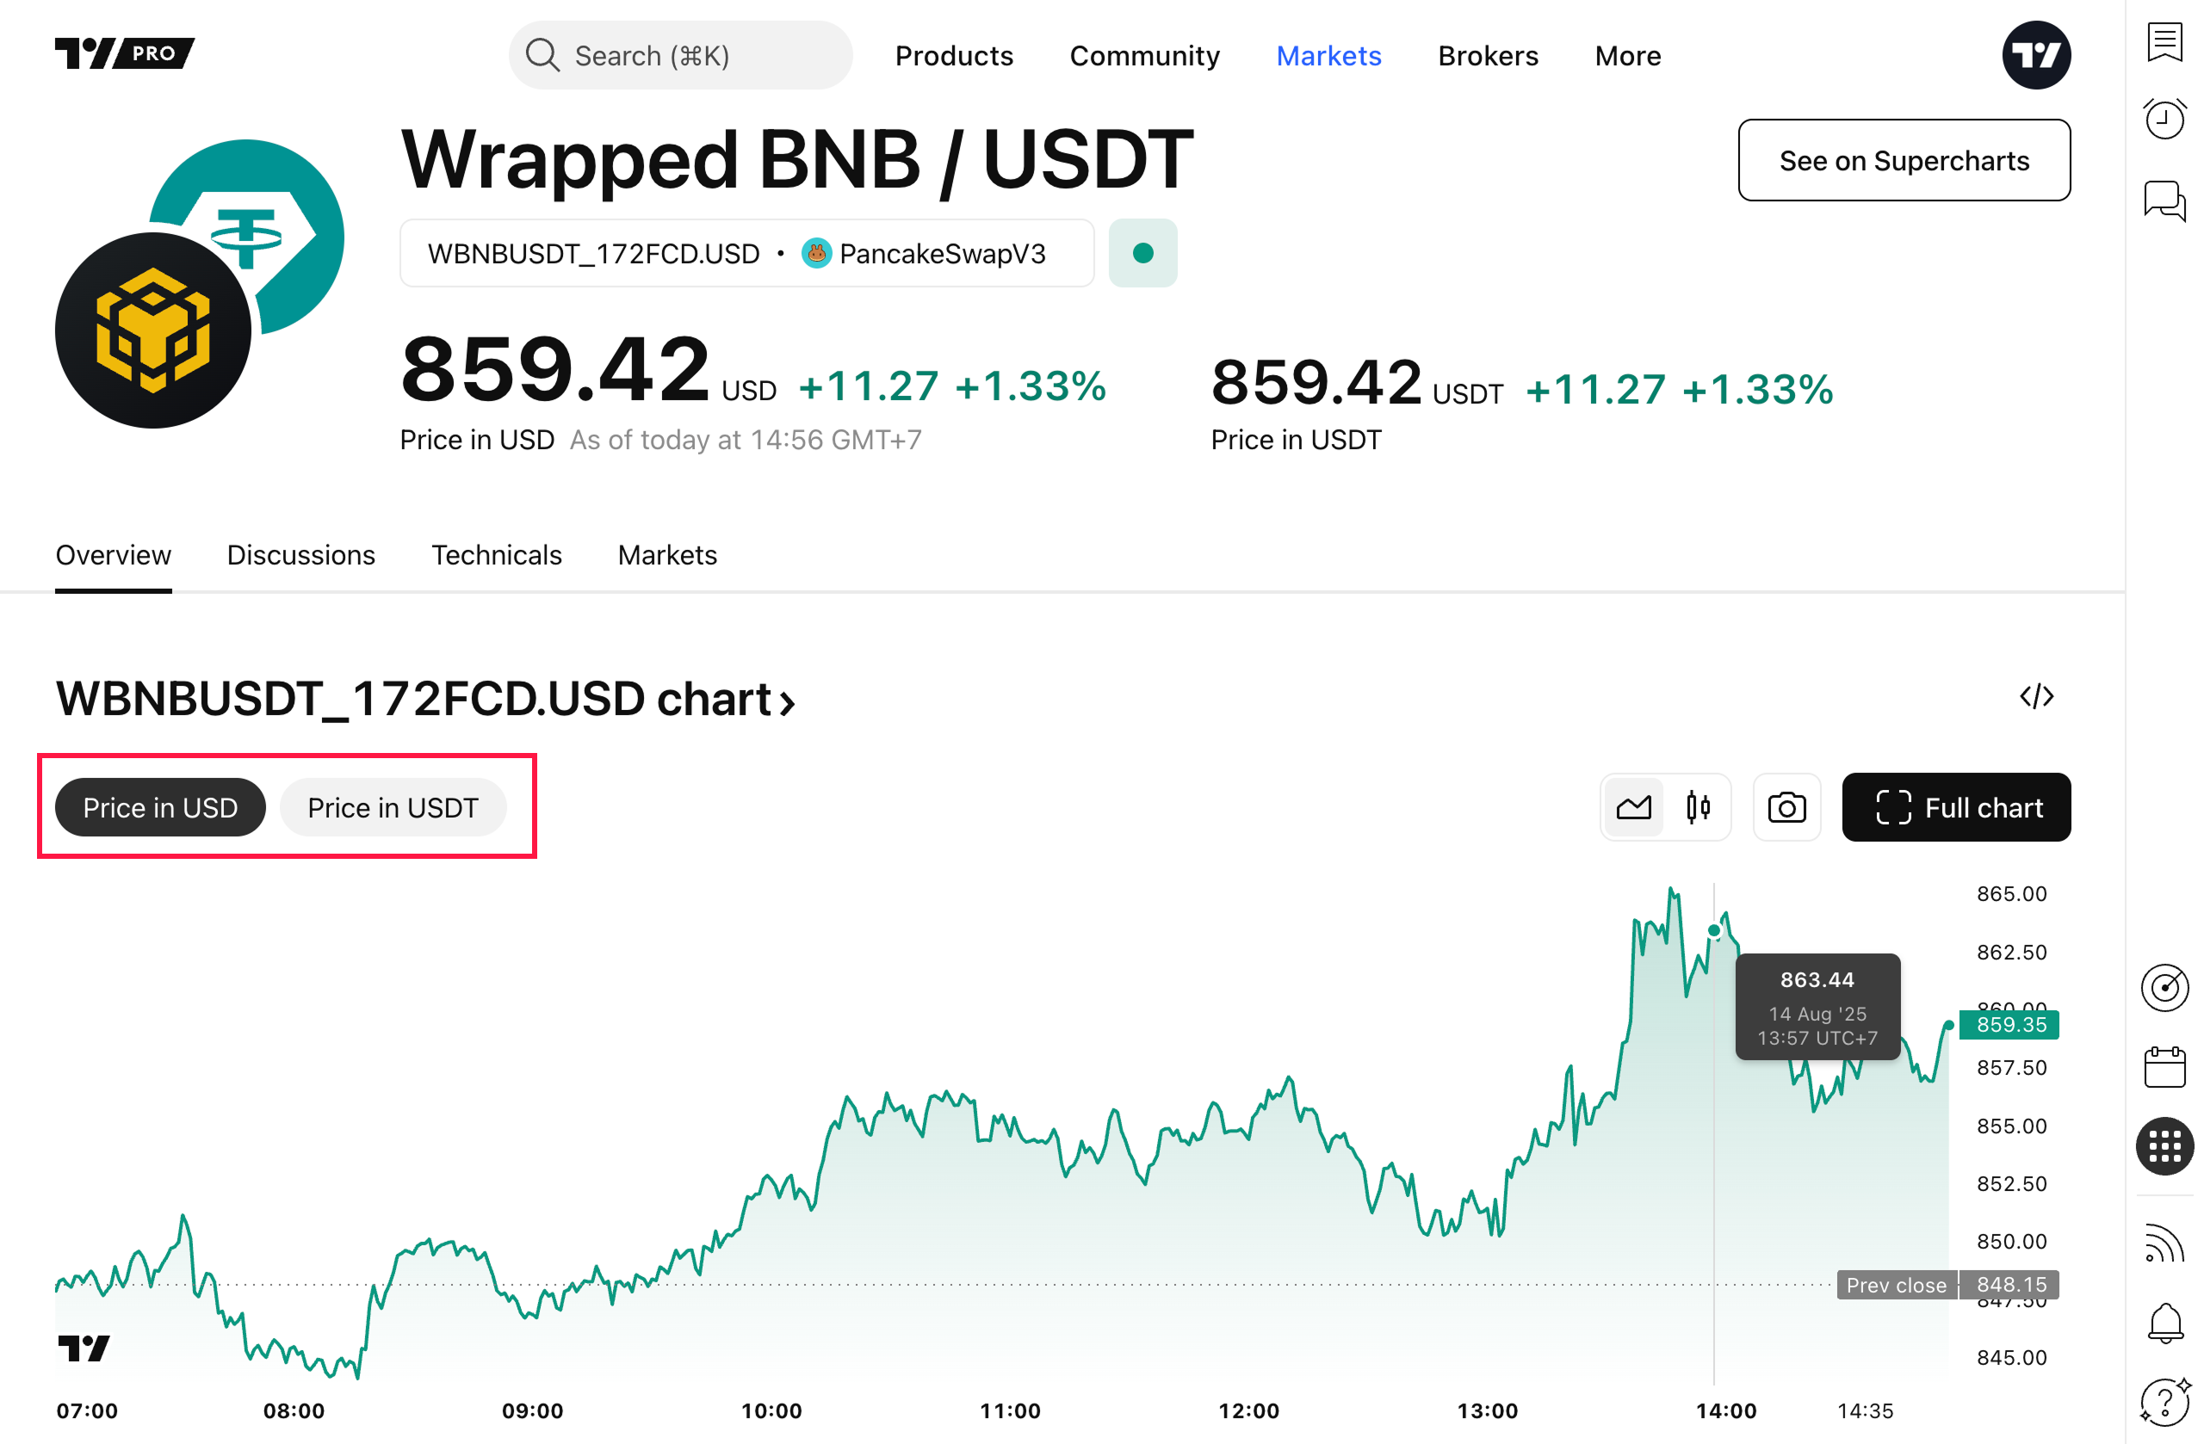The height and width of the screenshot is (1444, 2204).
Task: Open the Products menu
Action: point(954,56)
